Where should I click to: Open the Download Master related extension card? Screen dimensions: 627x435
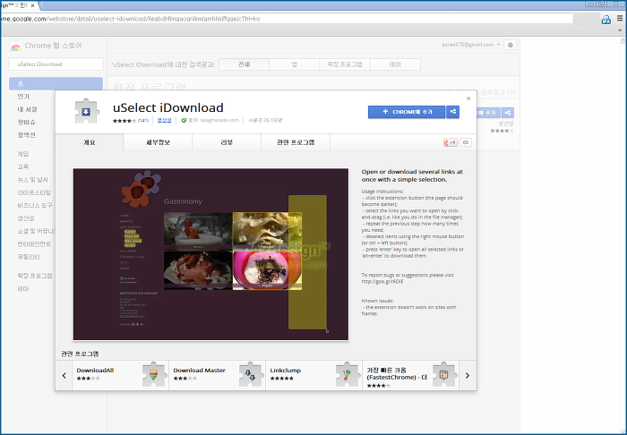point(217,375)
